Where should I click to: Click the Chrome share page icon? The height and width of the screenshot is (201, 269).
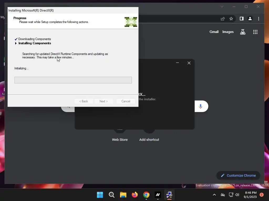(223, 19)
